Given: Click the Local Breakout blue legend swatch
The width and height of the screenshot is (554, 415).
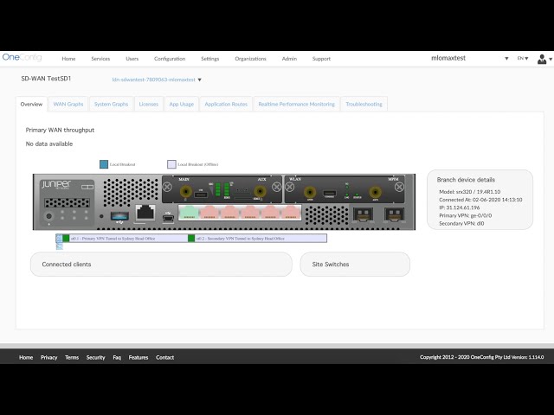Looking at the screenshot, I should 104,164.
